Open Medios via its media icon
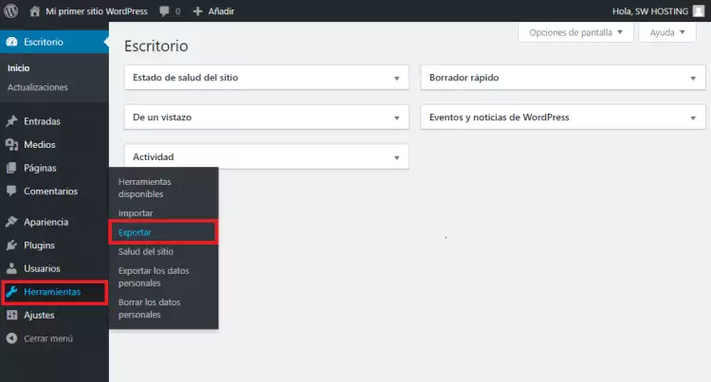The width and height of the screenshot is (711, 382). [x=11, y=145]
